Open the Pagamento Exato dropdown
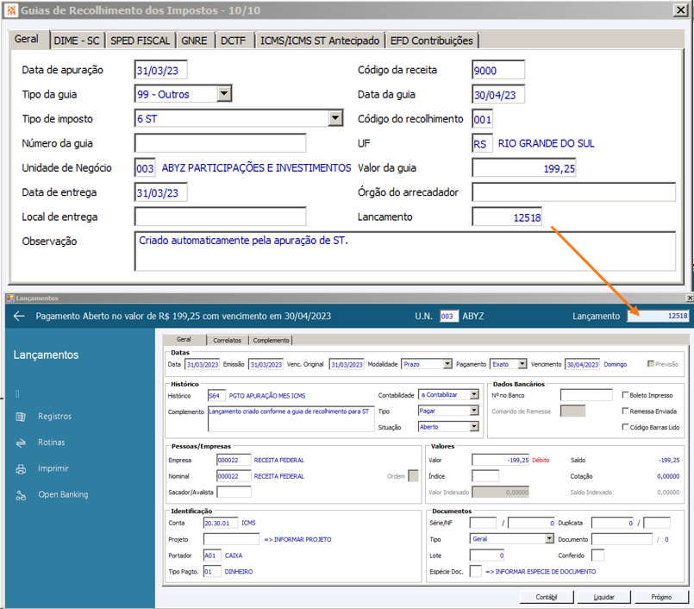The image size is (694, 609). [x=522, y=364]
